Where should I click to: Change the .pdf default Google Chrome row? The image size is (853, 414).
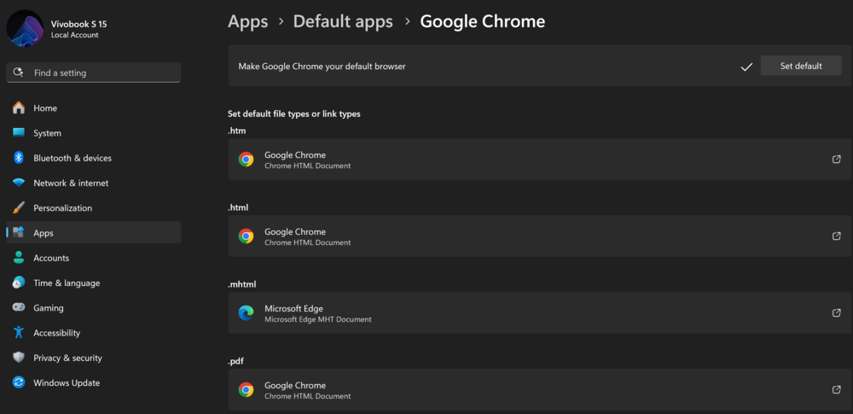(540, 389)
